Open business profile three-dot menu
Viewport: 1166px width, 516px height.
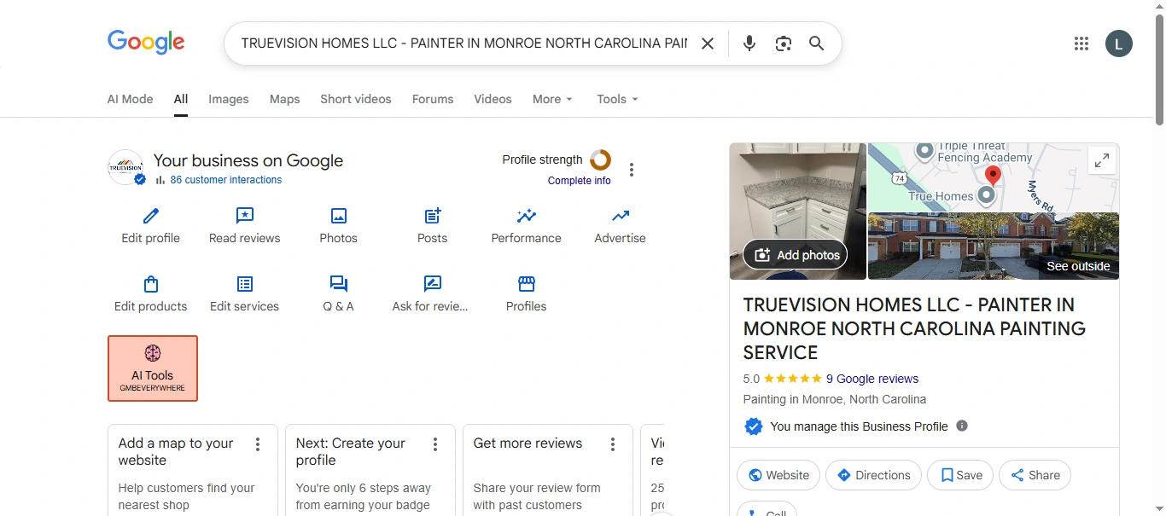[x=632, y=170]
